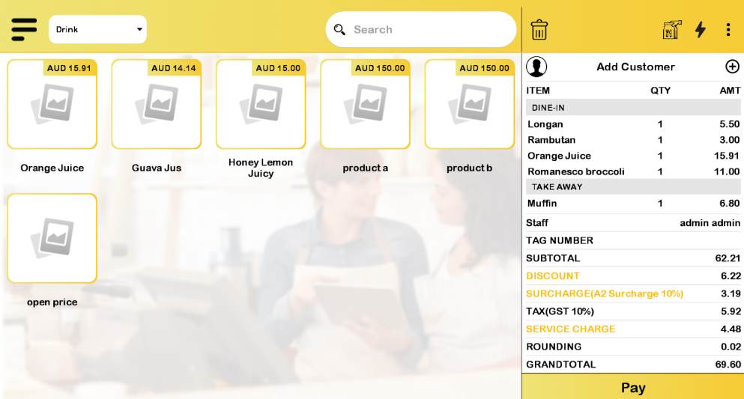Image resolution: width=744 pixels, height=399 pixels.
Task: Click the lightning bolt quick action icon
Action: point(700,30)
